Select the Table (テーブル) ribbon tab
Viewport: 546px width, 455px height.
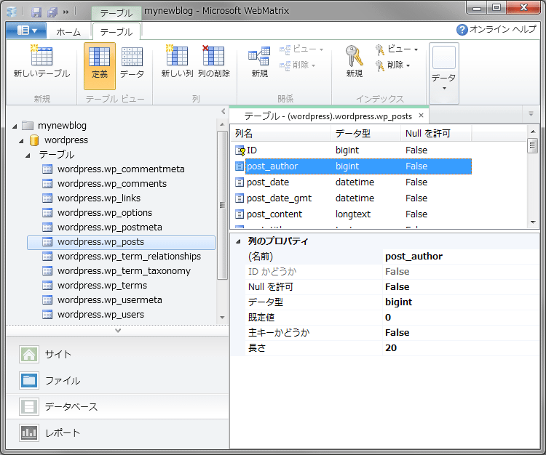(x=116, y=32)
